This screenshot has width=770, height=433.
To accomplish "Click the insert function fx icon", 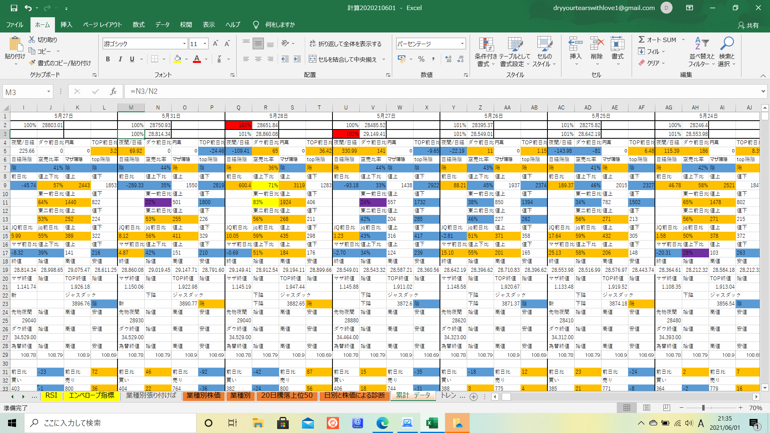I will click(x=113, y=92).
